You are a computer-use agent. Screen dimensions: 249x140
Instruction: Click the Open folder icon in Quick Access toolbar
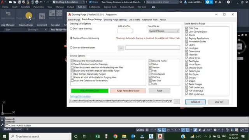tap(15, 2)
